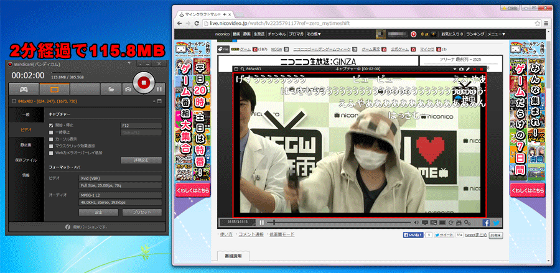
Task: Switch to 番組説明 tab below player
Action: [233, 256]
